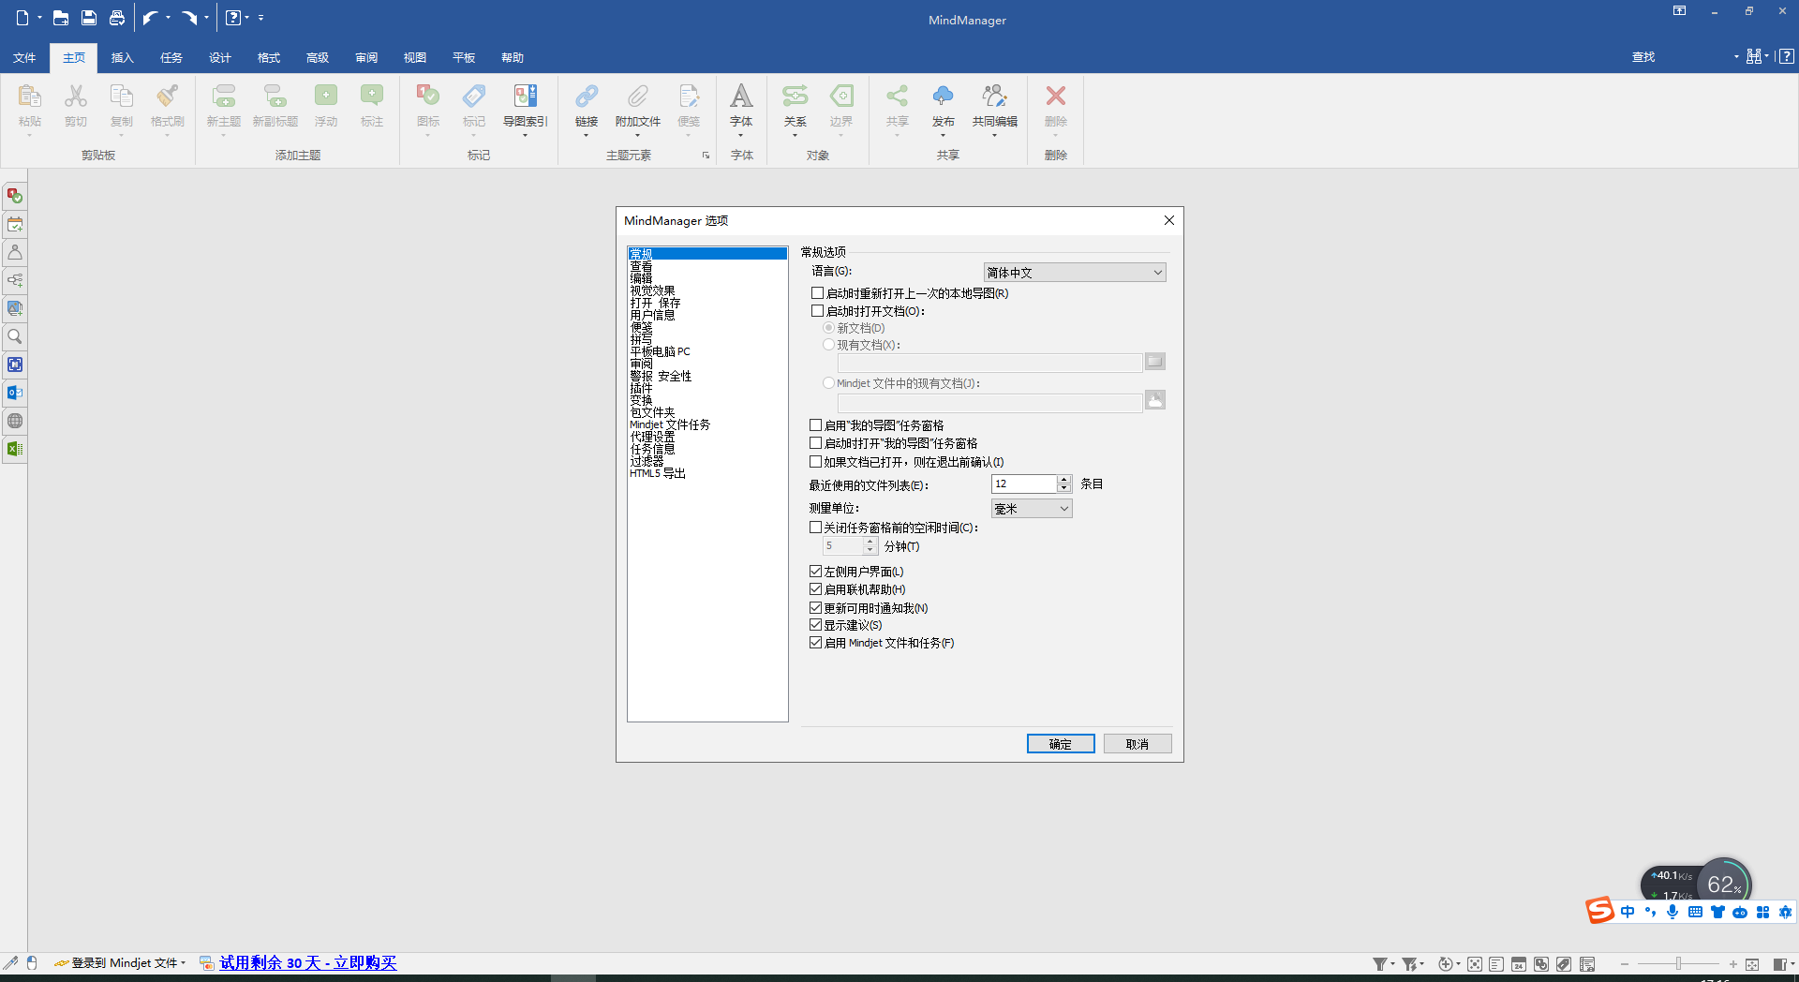Enable the My Maps task pane (启用"我的导图"任务窗格) checkbox
1799x982 pixels.
(x=815, y=425)
